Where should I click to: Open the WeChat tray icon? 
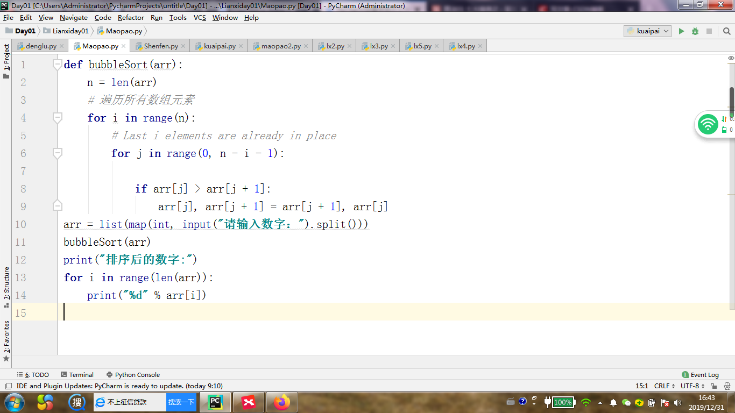tap(626, 402)
